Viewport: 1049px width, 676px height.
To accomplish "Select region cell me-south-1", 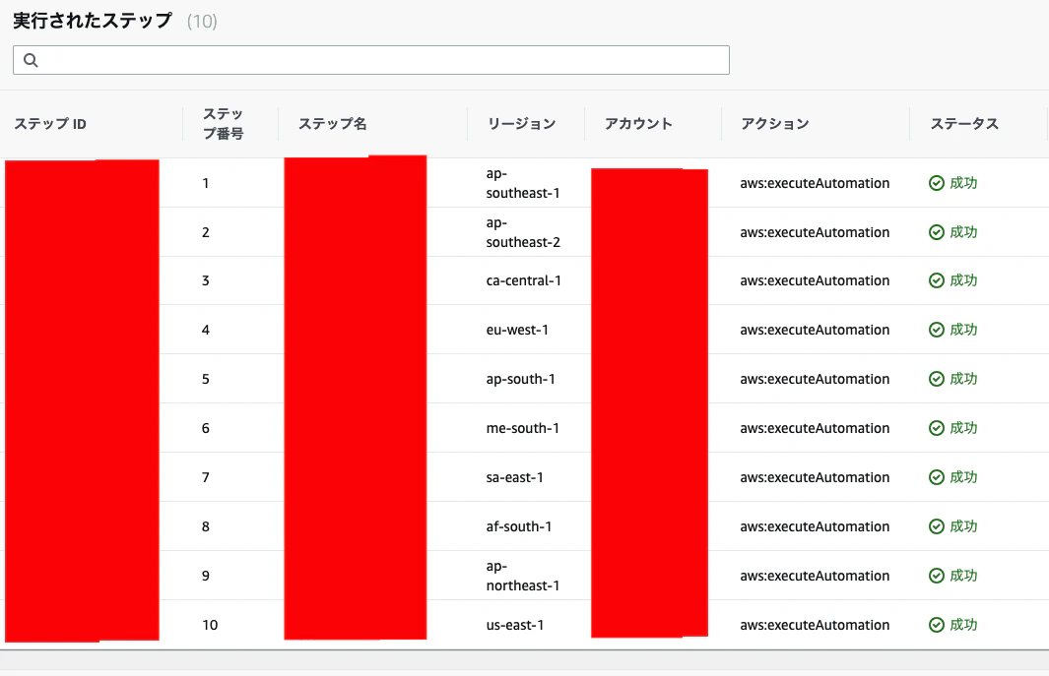I will click(522, 428).
